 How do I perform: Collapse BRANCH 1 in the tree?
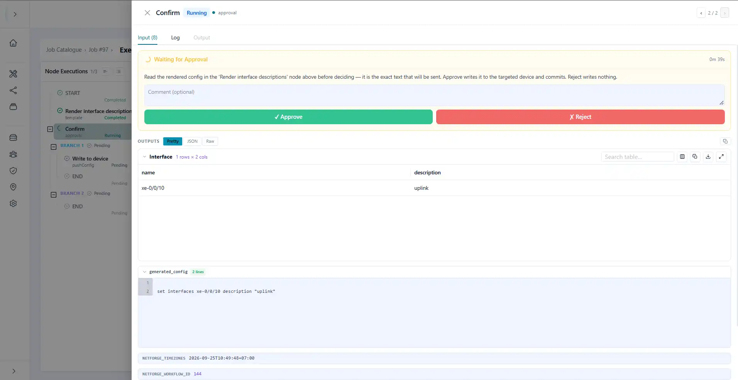[x=54, y=147]
